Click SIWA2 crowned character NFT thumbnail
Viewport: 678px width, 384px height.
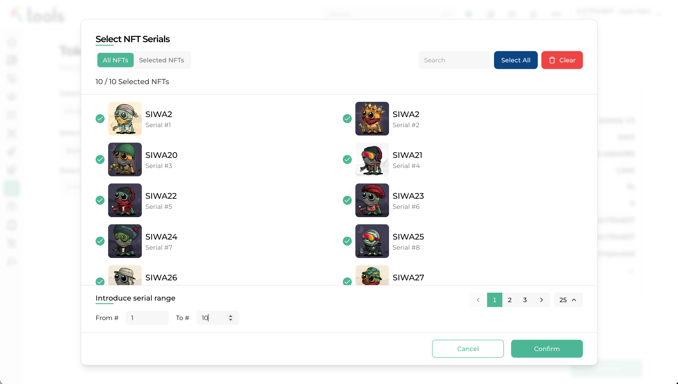click(372, 119)
